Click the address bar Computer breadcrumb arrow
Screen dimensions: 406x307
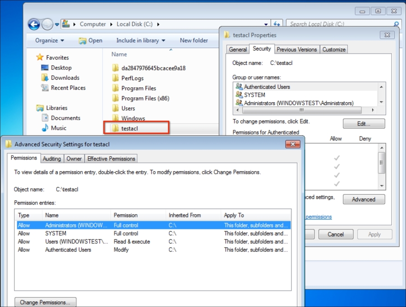click(75, 24)
